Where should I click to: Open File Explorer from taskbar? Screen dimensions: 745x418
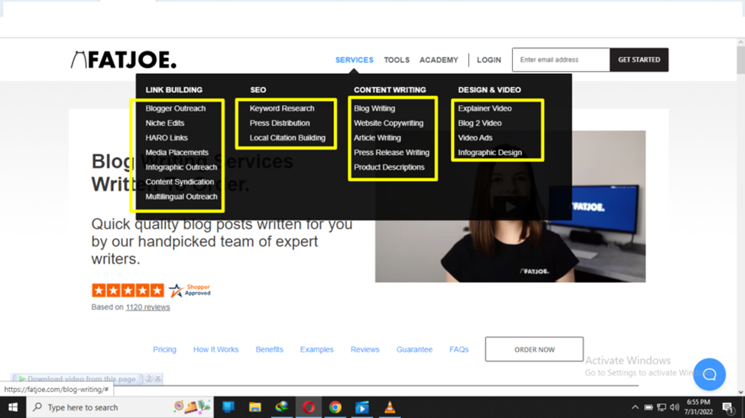(255, 407)
